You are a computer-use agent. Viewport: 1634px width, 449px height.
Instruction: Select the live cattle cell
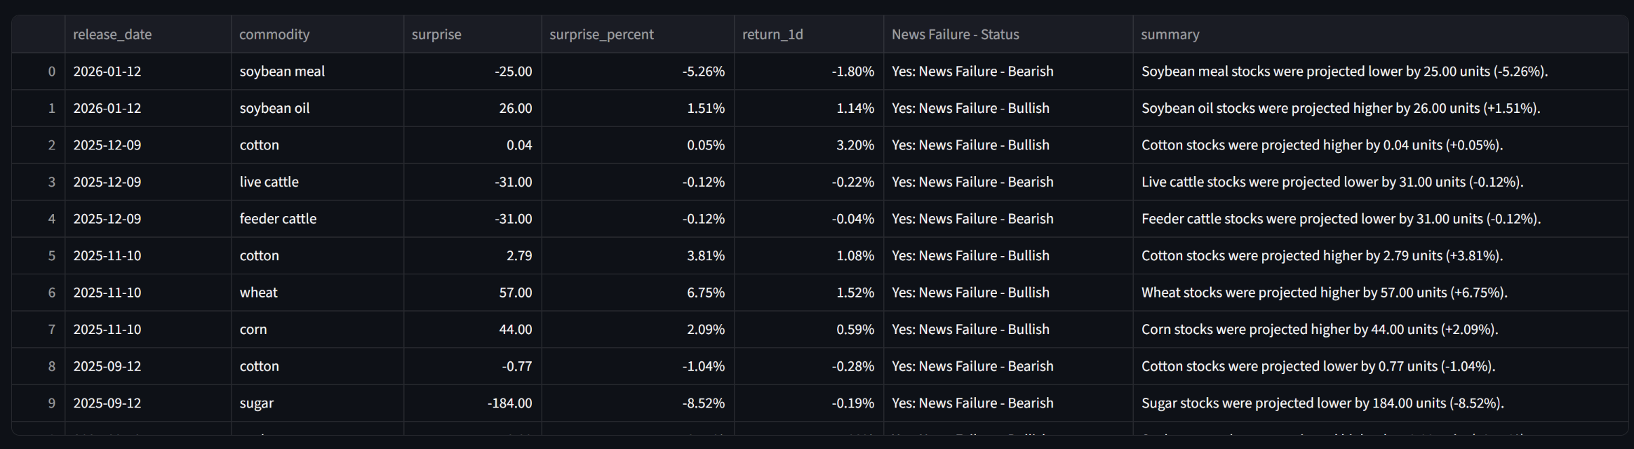269,182
